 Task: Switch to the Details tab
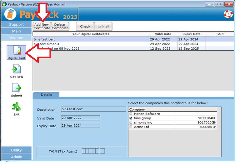(46, 95)
